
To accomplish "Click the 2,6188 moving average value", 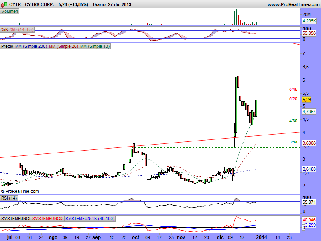I will (x=309, y=169).
